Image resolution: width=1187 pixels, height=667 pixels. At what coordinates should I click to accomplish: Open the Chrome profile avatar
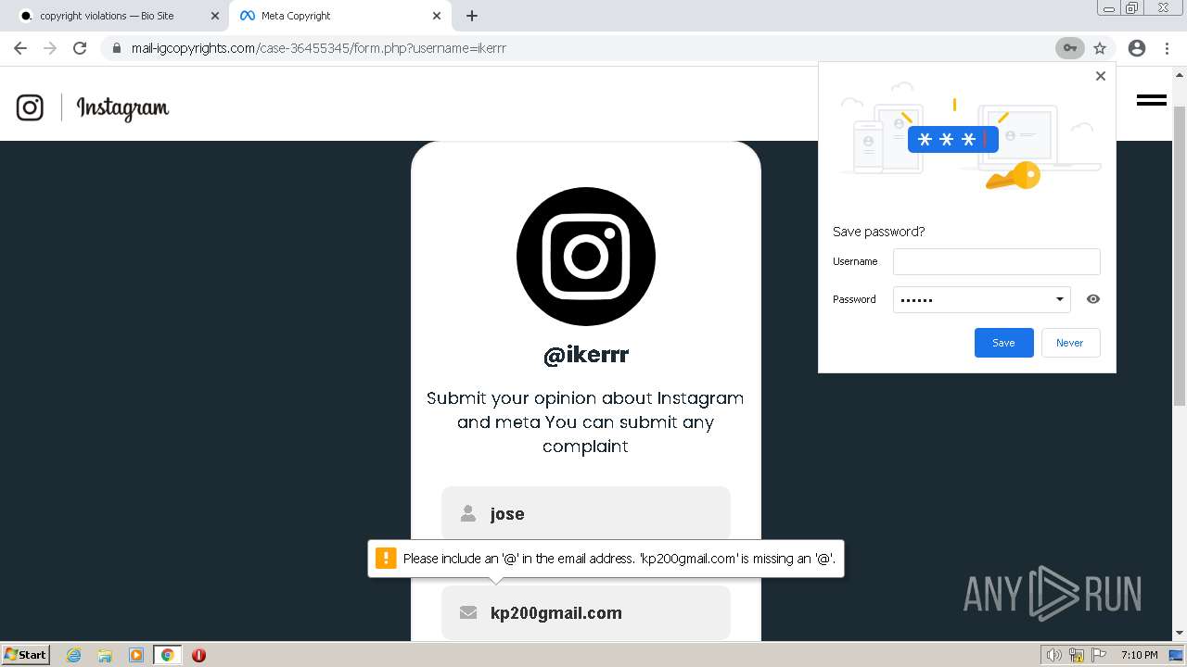[1137, 48]
